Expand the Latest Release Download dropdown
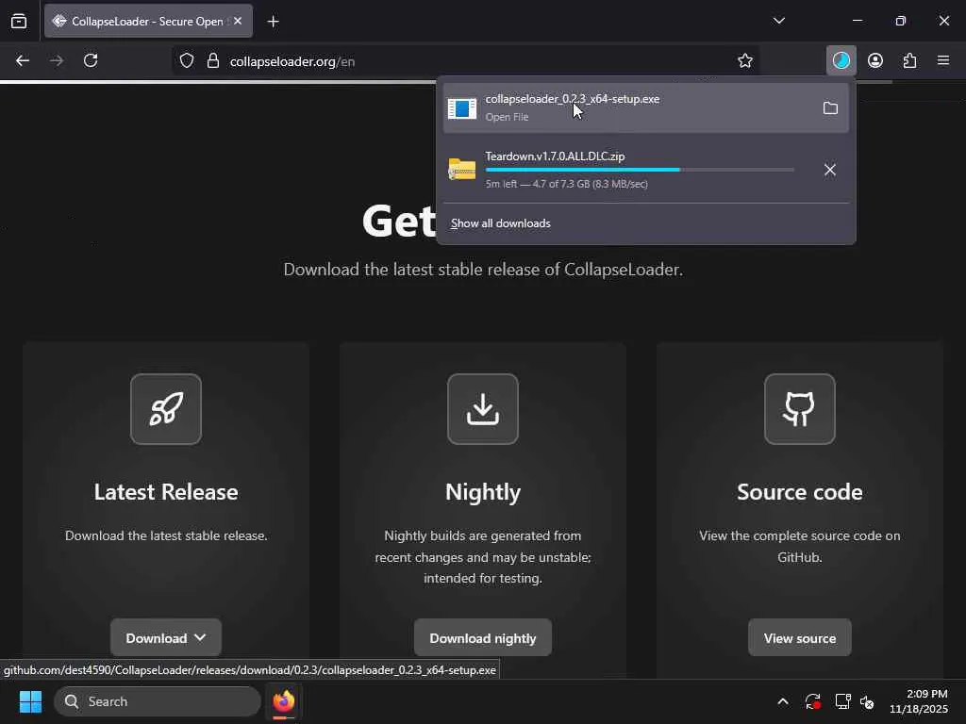This screenshot has width=966, height=724. point(166,638)
